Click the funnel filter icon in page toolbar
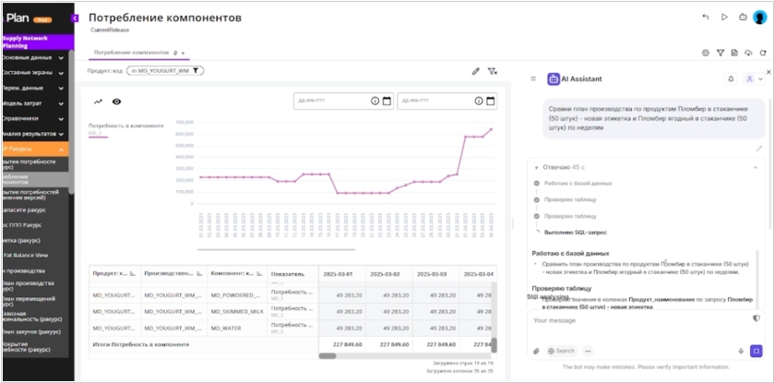 pos(720,53)
